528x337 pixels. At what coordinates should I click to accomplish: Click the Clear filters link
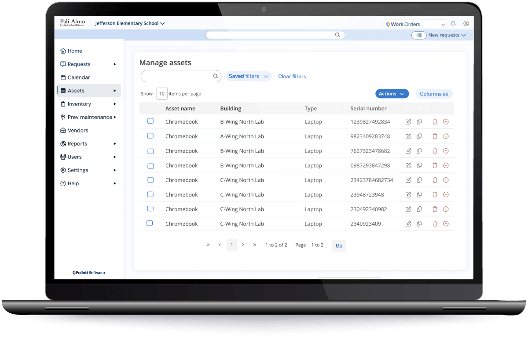click(x=292, y=77)
